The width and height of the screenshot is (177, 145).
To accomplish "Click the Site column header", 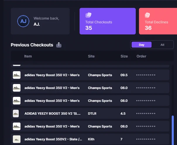I will pos(91,56).
